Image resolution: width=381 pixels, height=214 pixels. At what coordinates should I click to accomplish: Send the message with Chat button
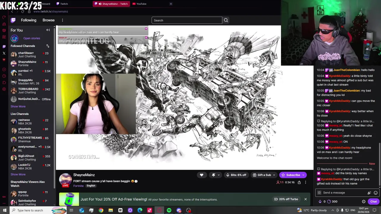coord(374,202)
